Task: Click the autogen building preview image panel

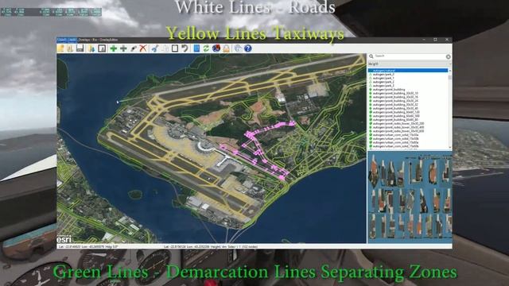Action: tap(410, 197)
